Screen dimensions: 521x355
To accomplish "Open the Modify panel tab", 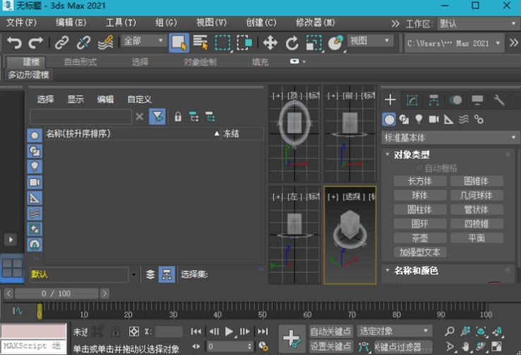I will (412, 100).
